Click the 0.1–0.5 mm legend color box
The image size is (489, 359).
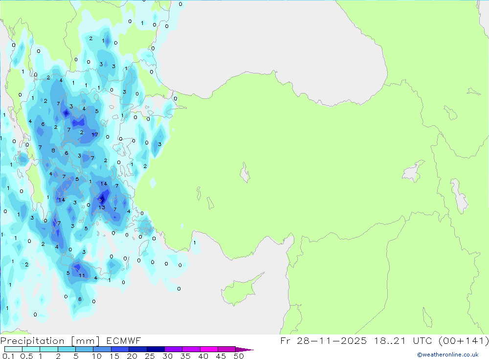[x=13, y=349]
